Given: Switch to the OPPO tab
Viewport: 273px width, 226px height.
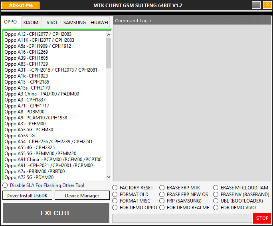Looking at the screenshot, I should click(x=10, y=22).
